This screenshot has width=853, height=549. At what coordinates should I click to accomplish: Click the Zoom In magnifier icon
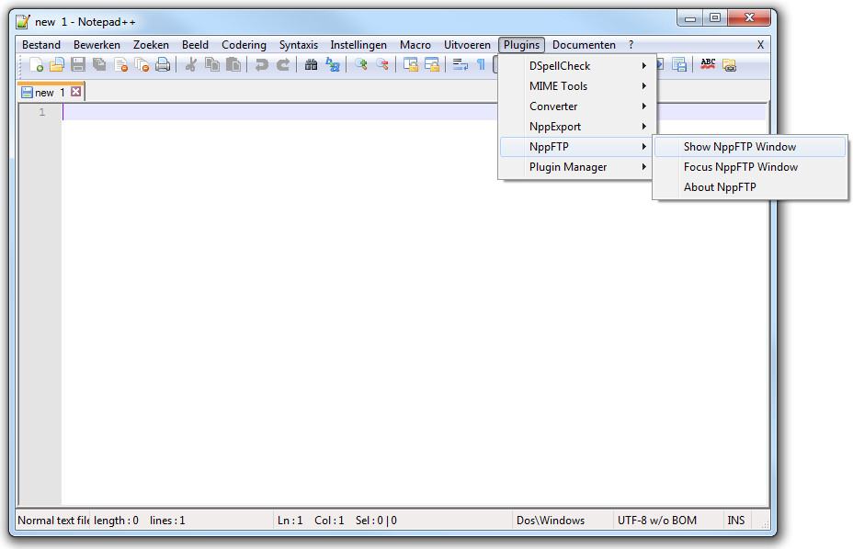pos(360,64)
